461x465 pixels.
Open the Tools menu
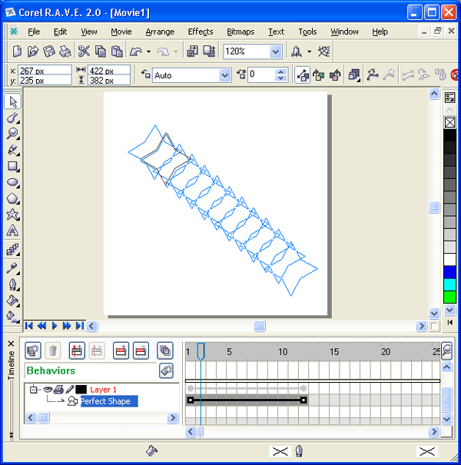307,32
